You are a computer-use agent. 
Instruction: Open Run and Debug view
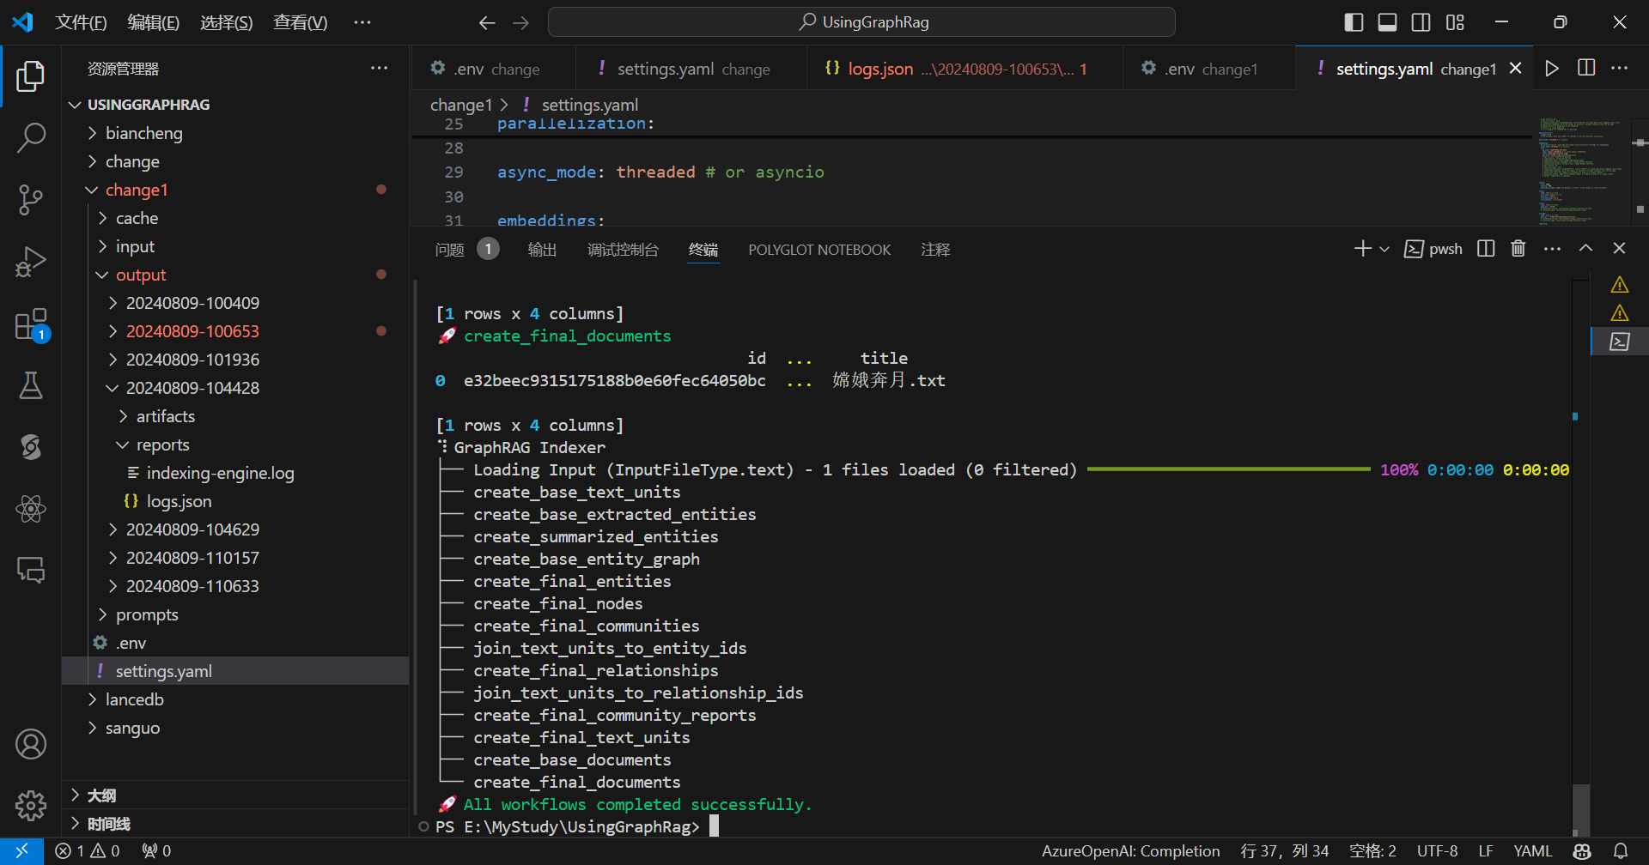[31, 262]
